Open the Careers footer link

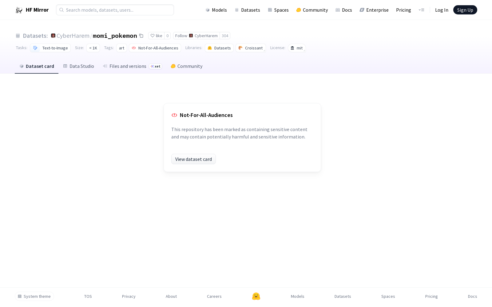[x=214, y=296]
